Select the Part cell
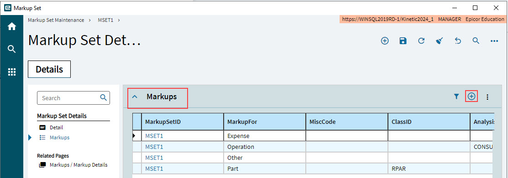 tap(265, 168)
